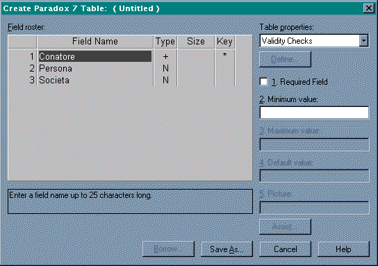The width and height of the screenshot is (378, 266).
Task: Click the Save As button
Action: 227,249
